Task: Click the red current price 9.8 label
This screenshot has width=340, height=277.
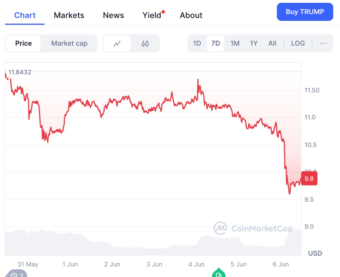Action: 309,178
